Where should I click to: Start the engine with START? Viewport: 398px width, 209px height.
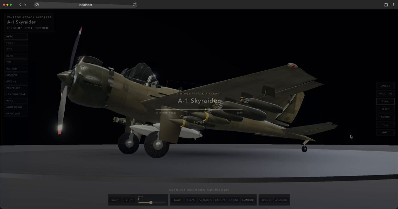tap(115, 200)
